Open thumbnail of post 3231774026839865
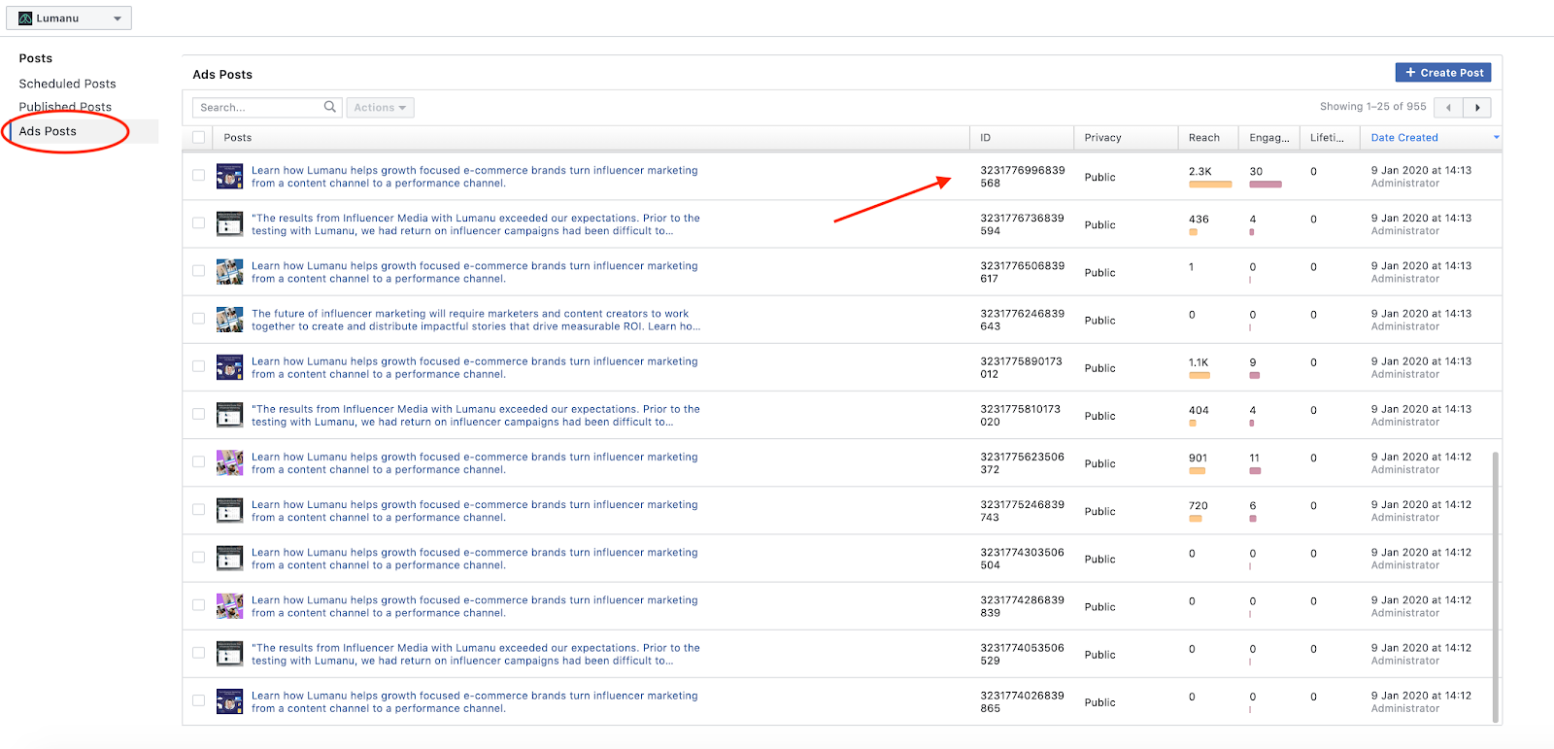1554x749 pixels. point(230,700)
